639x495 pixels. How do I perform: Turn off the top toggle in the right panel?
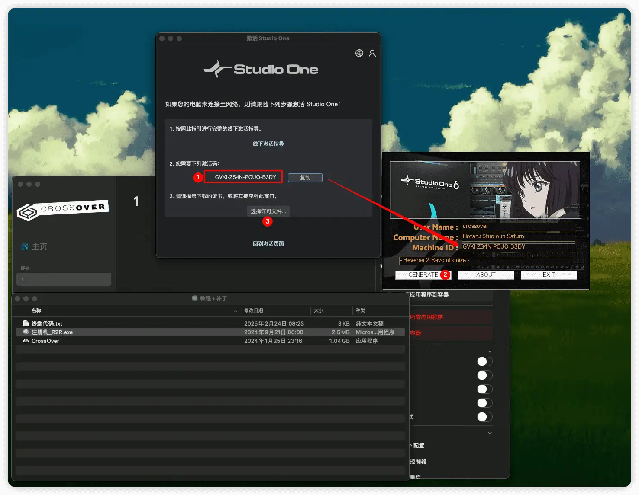pyautogui.click(x=484, y=361)
